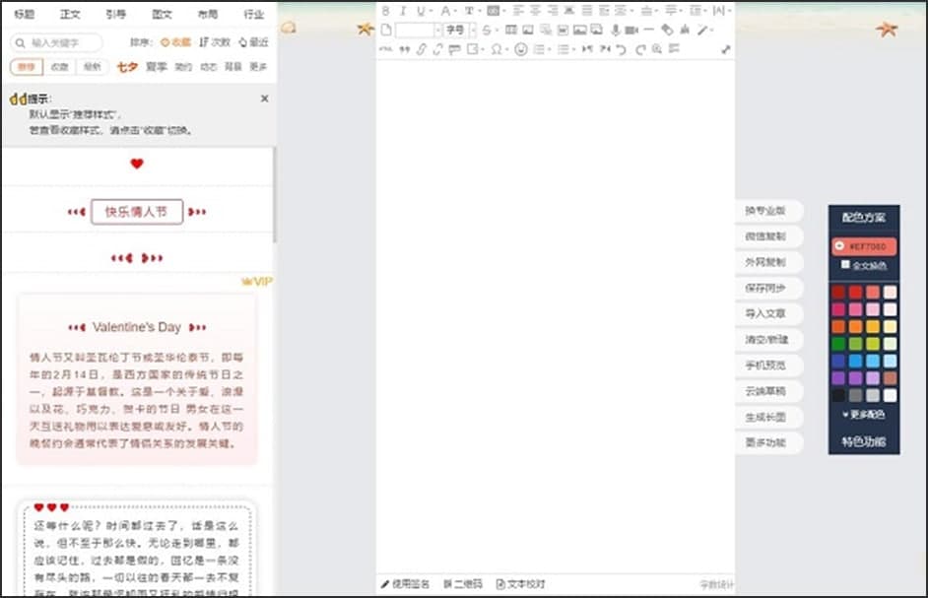Insert blockquote using the quotation marks icon

[x=404, y=49]
